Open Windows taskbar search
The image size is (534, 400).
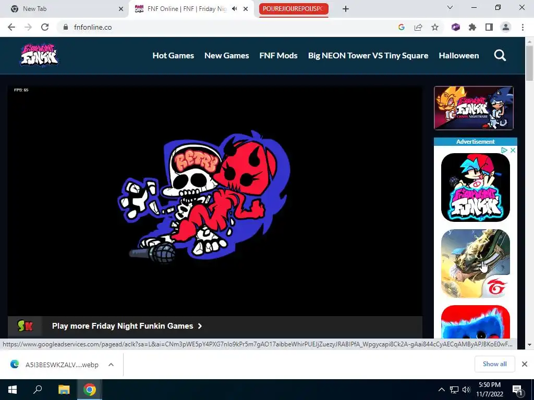(38, 390)
